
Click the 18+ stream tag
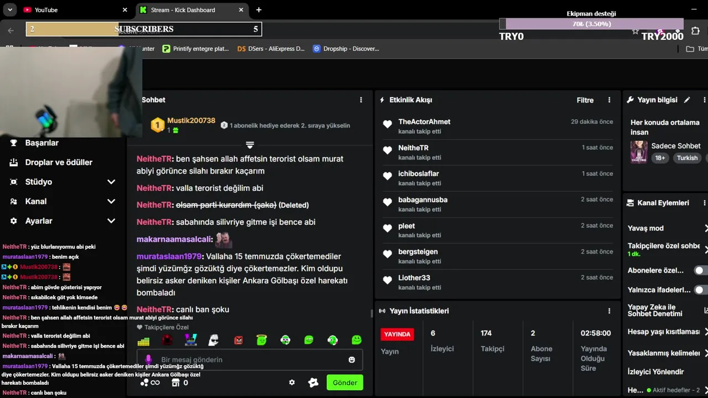660,158
